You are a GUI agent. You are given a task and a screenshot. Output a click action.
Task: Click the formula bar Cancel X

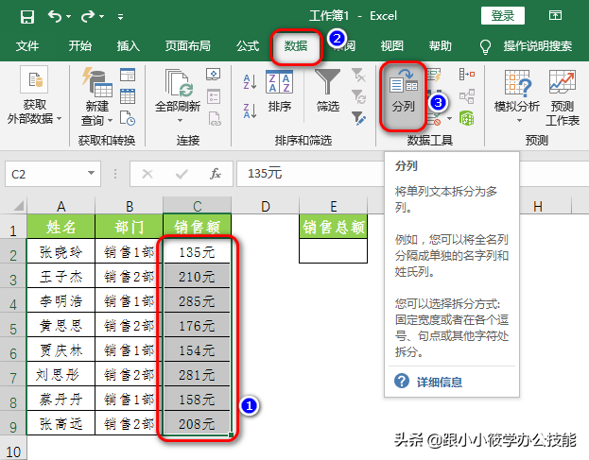(x=147, y=174)
